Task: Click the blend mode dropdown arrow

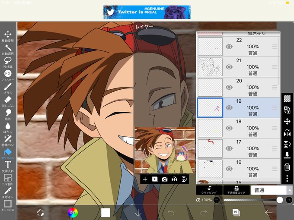Action: tap(290, 190)
